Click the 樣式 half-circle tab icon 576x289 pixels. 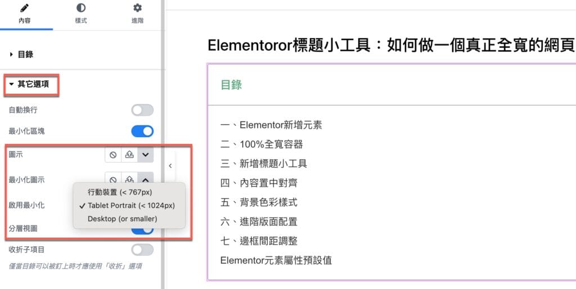[x=81, y=8]
